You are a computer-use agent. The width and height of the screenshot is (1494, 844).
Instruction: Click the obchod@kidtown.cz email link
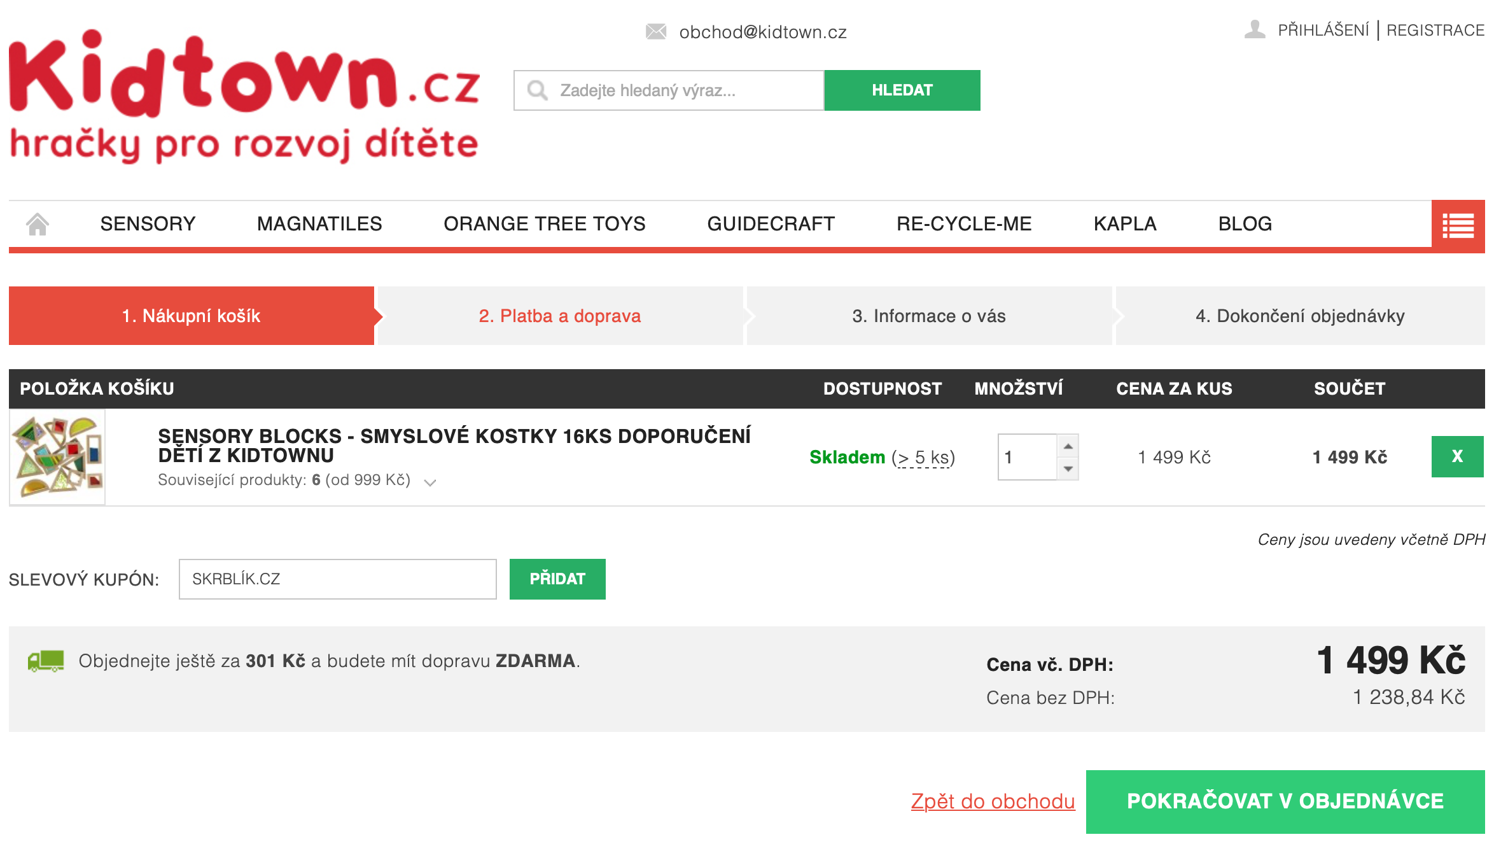click(763, 32)
